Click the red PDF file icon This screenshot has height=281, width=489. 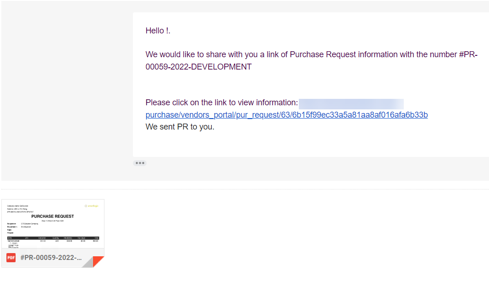point(11,258)
